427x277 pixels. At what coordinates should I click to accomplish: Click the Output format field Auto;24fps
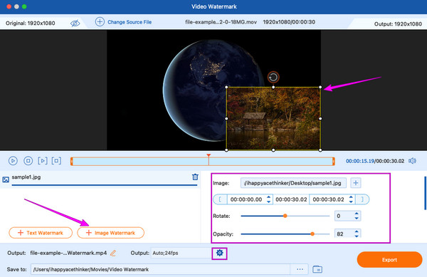pyautogui.click(x=181, y=253)
